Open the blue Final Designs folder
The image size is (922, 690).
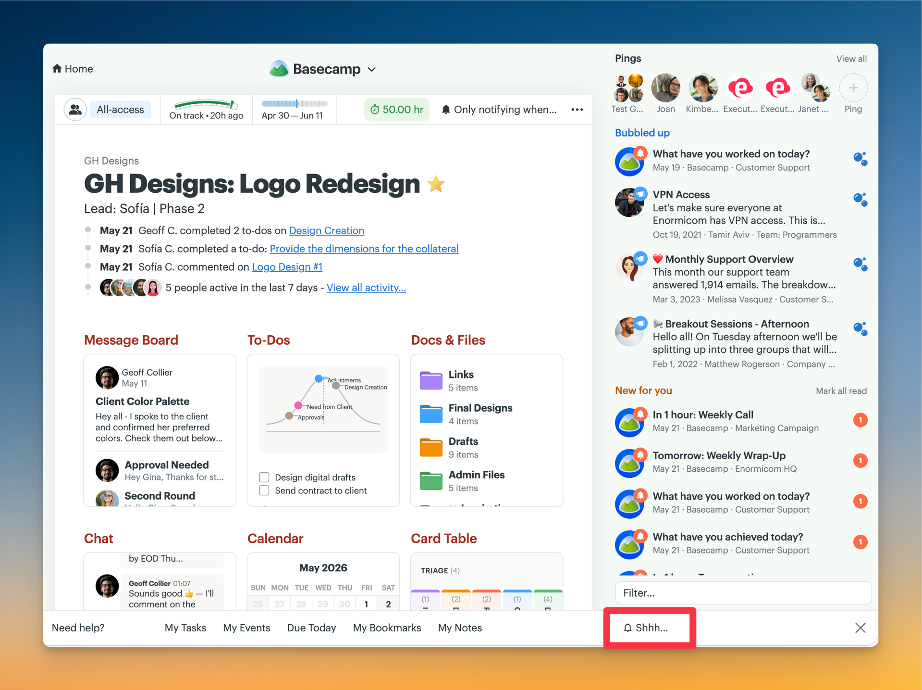[x=430, y=414]
